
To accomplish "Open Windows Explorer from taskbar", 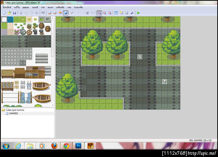I will [30, 146].
